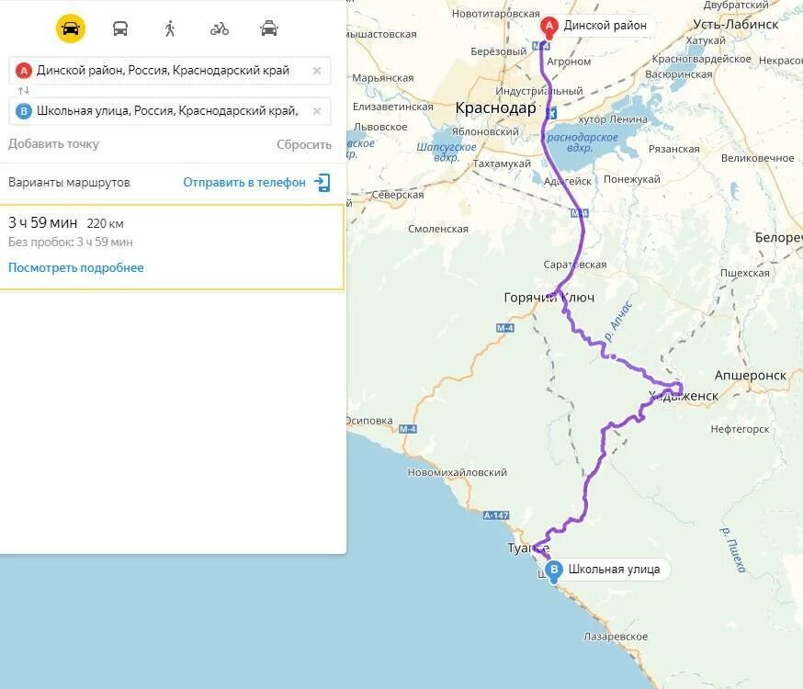This screenshot has width=803, height=689.
Task: Click Добавить точку to add a waypoint
Action: (54, 144)
